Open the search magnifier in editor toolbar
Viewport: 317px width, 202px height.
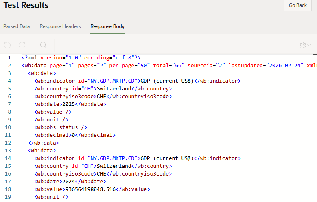(44, 45)
